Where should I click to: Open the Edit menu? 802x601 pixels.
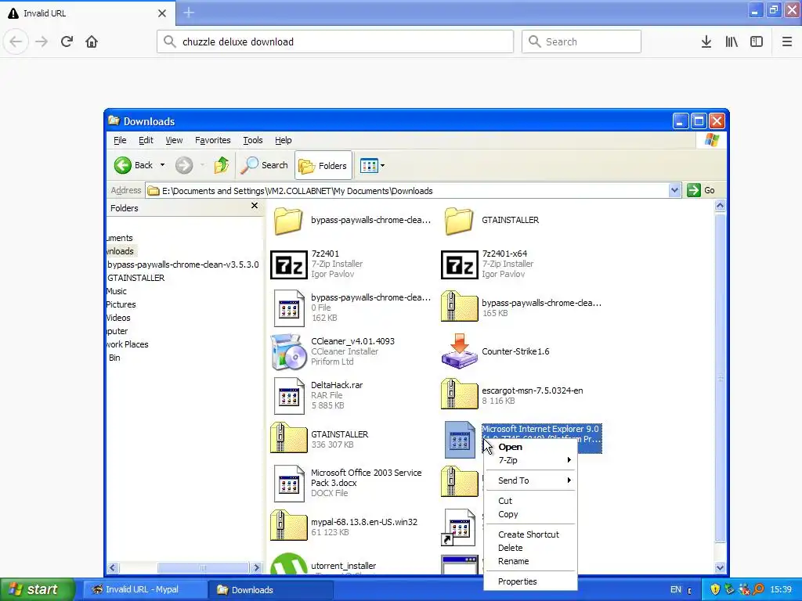(x=146, y=140)
